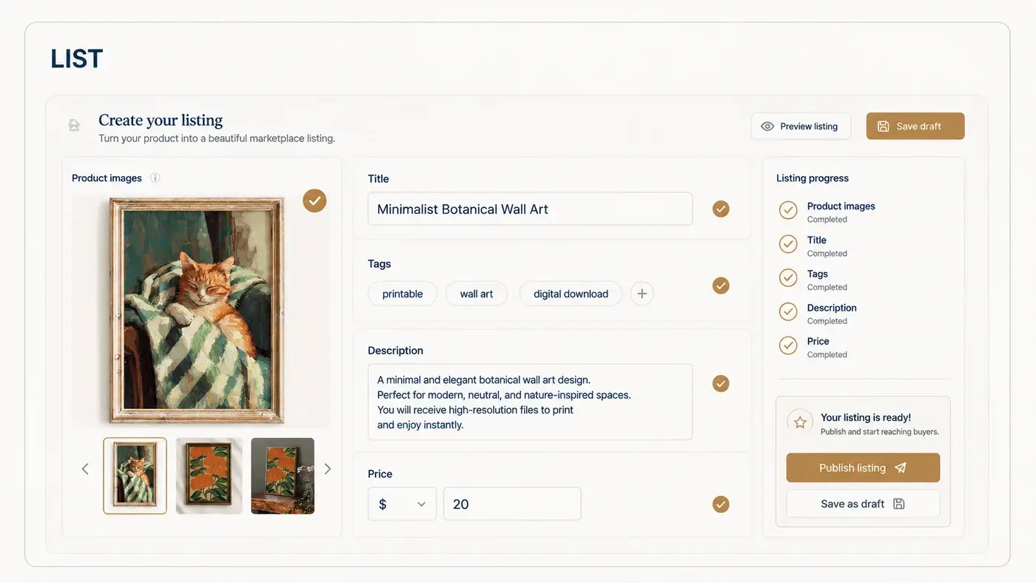Click the disk icon on Save as draft
The width and height of the screenshot is (1036, 583).
pyautogui.click(x=899, y=504)
